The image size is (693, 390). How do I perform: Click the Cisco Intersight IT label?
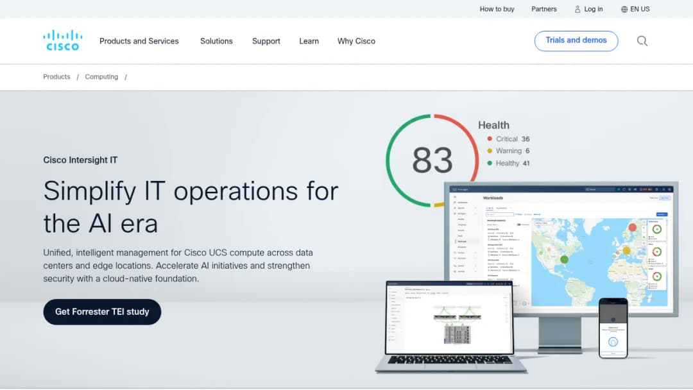80,160
